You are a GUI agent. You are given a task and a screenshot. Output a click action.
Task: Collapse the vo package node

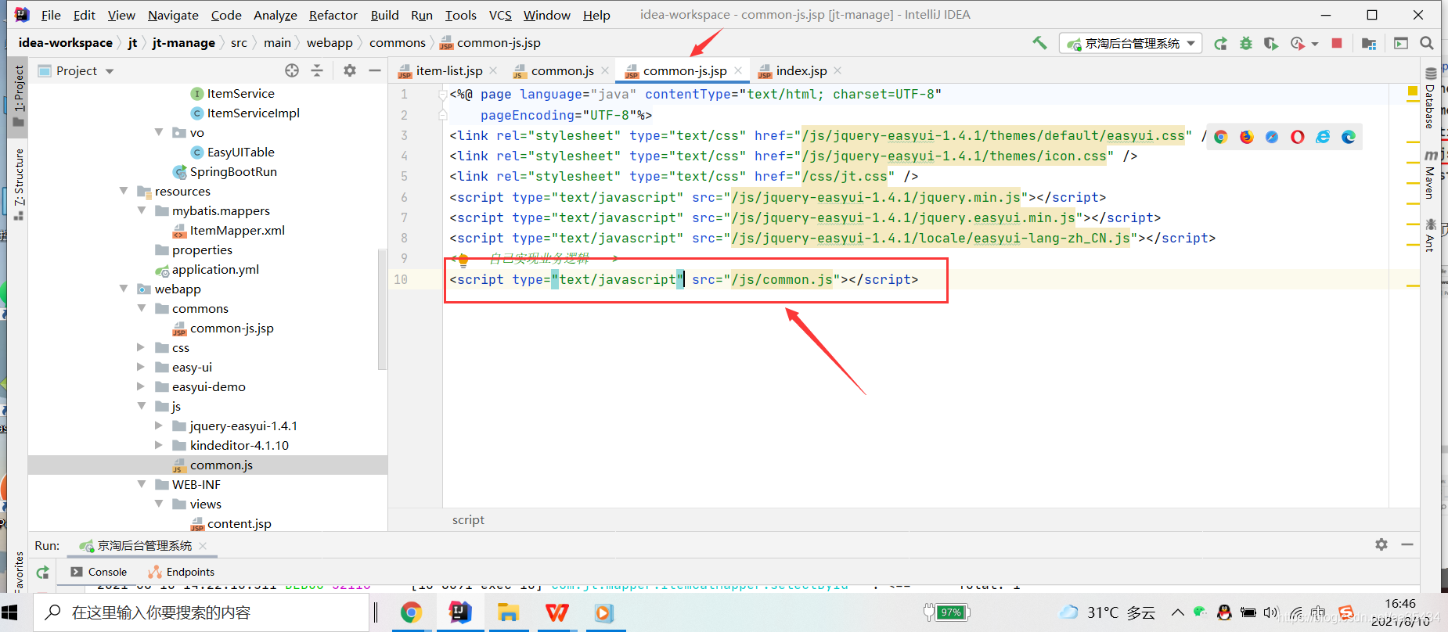pyautogui.click(x=159, y=132)
